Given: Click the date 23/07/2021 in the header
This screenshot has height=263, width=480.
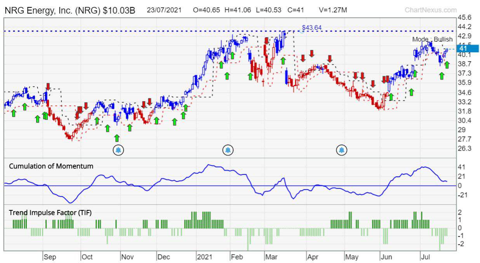Looking at the screenshot, I should coord(164,10).
